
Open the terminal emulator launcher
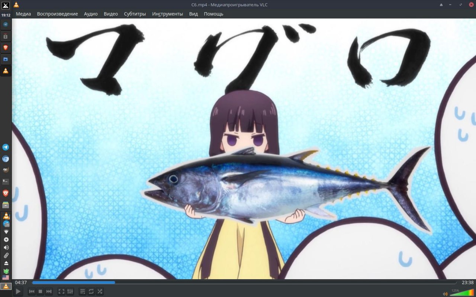pyautogui.click(x=6, y=182)
